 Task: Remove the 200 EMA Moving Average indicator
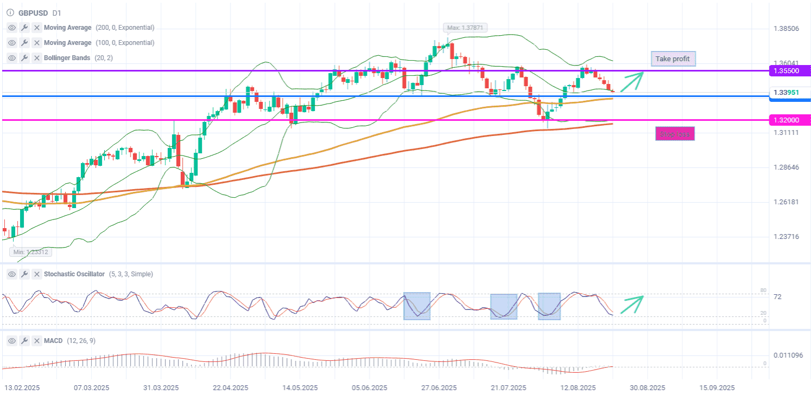click(x=37, y=28)
